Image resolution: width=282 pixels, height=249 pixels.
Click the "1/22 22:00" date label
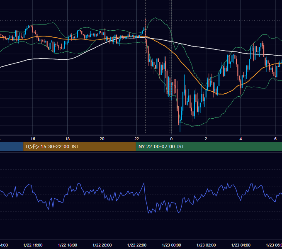coord(137,245)
